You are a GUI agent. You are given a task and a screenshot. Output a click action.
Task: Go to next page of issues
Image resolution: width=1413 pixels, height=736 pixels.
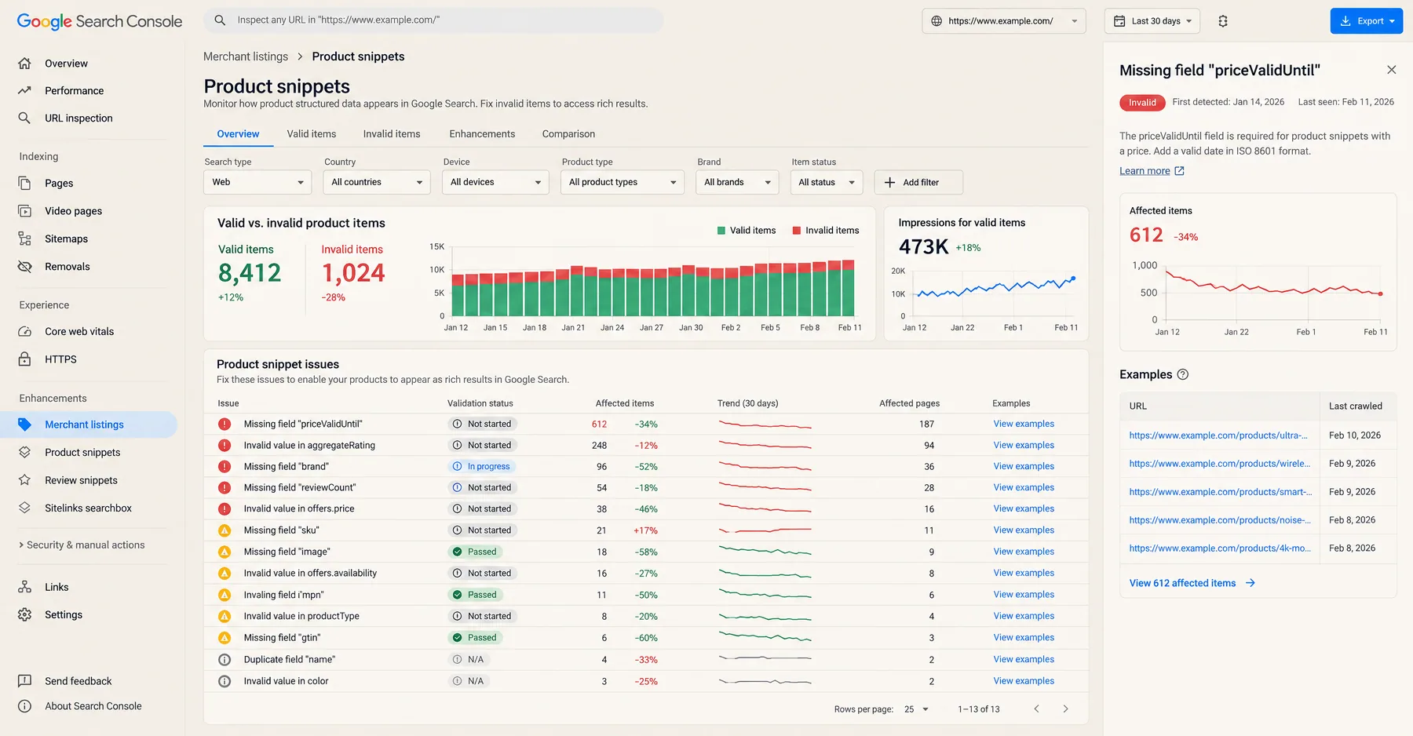1065,709
